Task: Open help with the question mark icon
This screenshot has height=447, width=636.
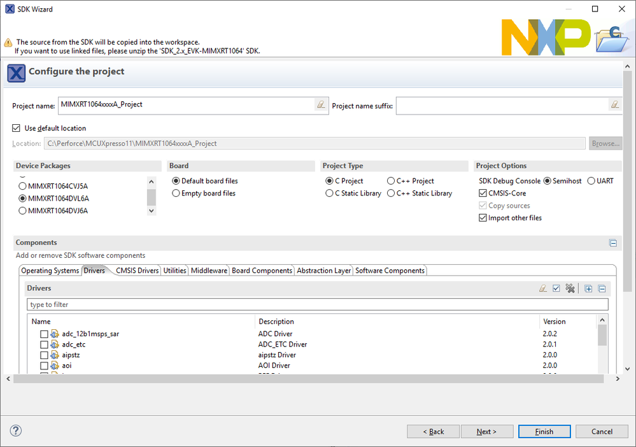Action: coord(16,431)
